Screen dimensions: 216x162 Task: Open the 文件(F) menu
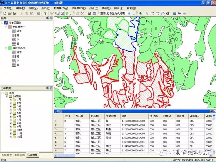point(8,8)
